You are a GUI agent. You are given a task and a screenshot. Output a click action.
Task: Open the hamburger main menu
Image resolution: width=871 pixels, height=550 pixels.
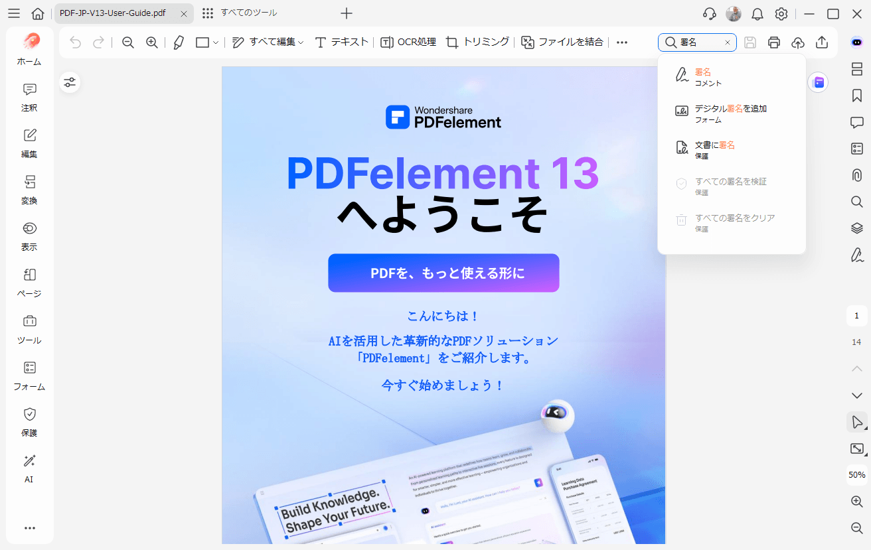[x=13, y=13]
